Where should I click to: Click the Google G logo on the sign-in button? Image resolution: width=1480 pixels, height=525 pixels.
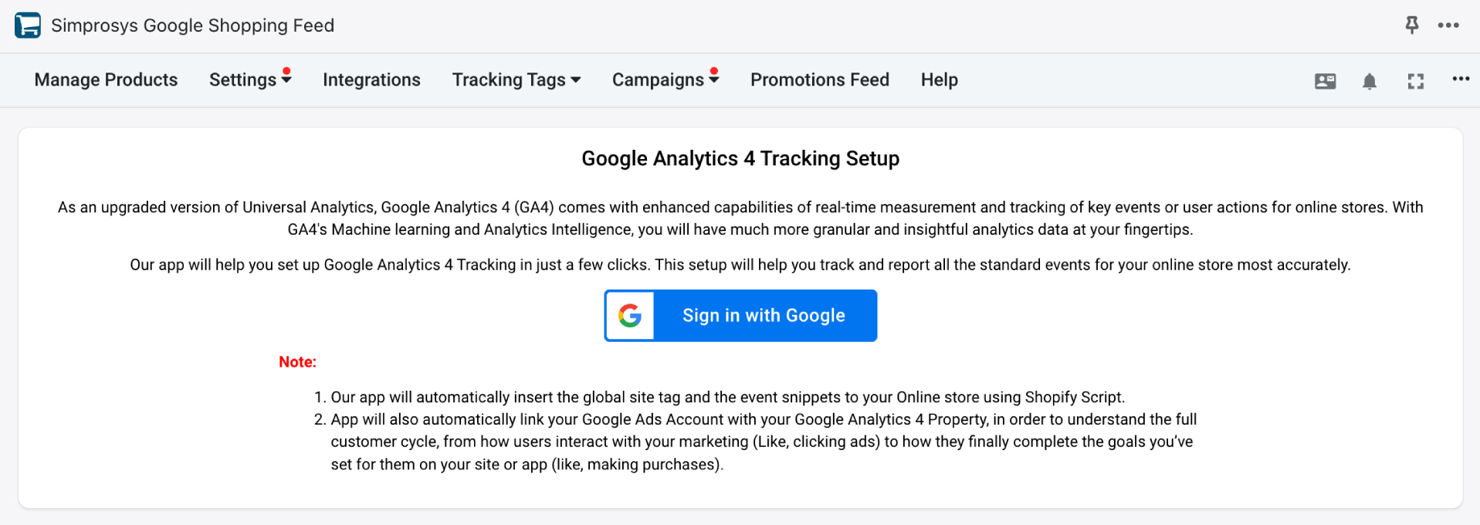point(630,316)
